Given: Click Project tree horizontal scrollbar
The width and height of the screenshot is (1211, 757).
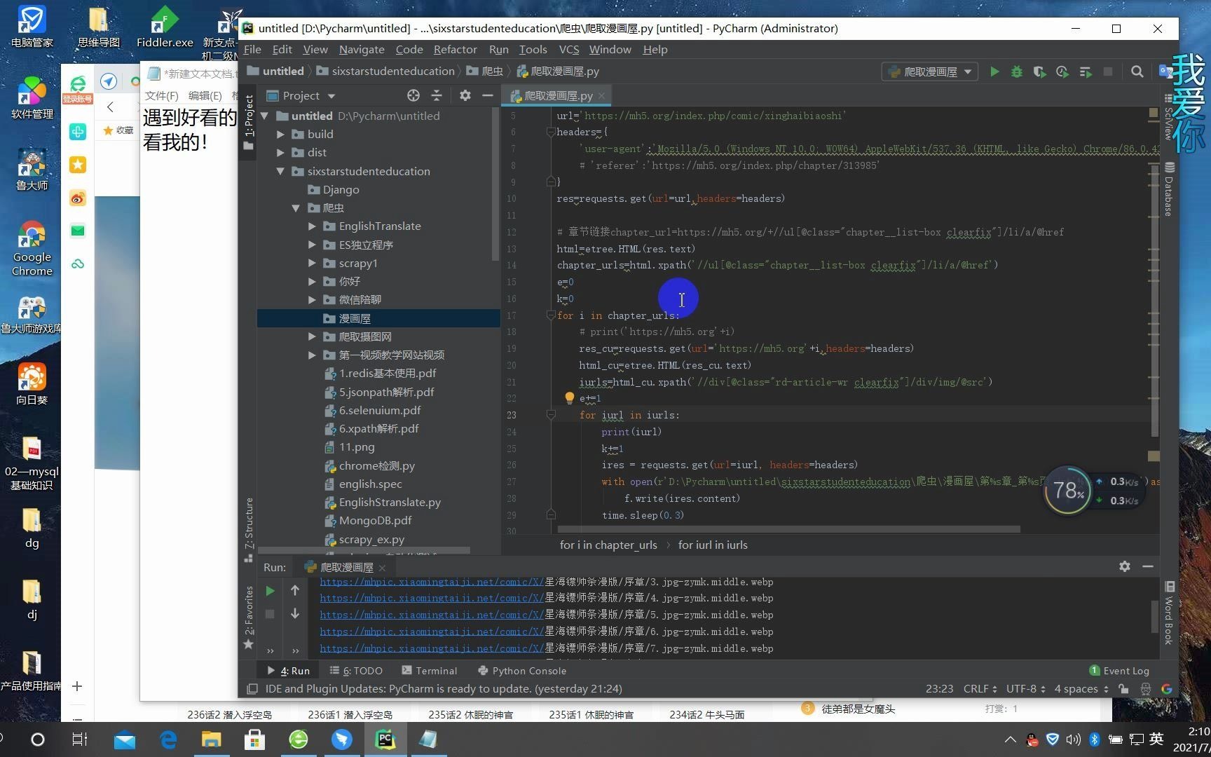Looking at the screenshot, I should (364, 551).
